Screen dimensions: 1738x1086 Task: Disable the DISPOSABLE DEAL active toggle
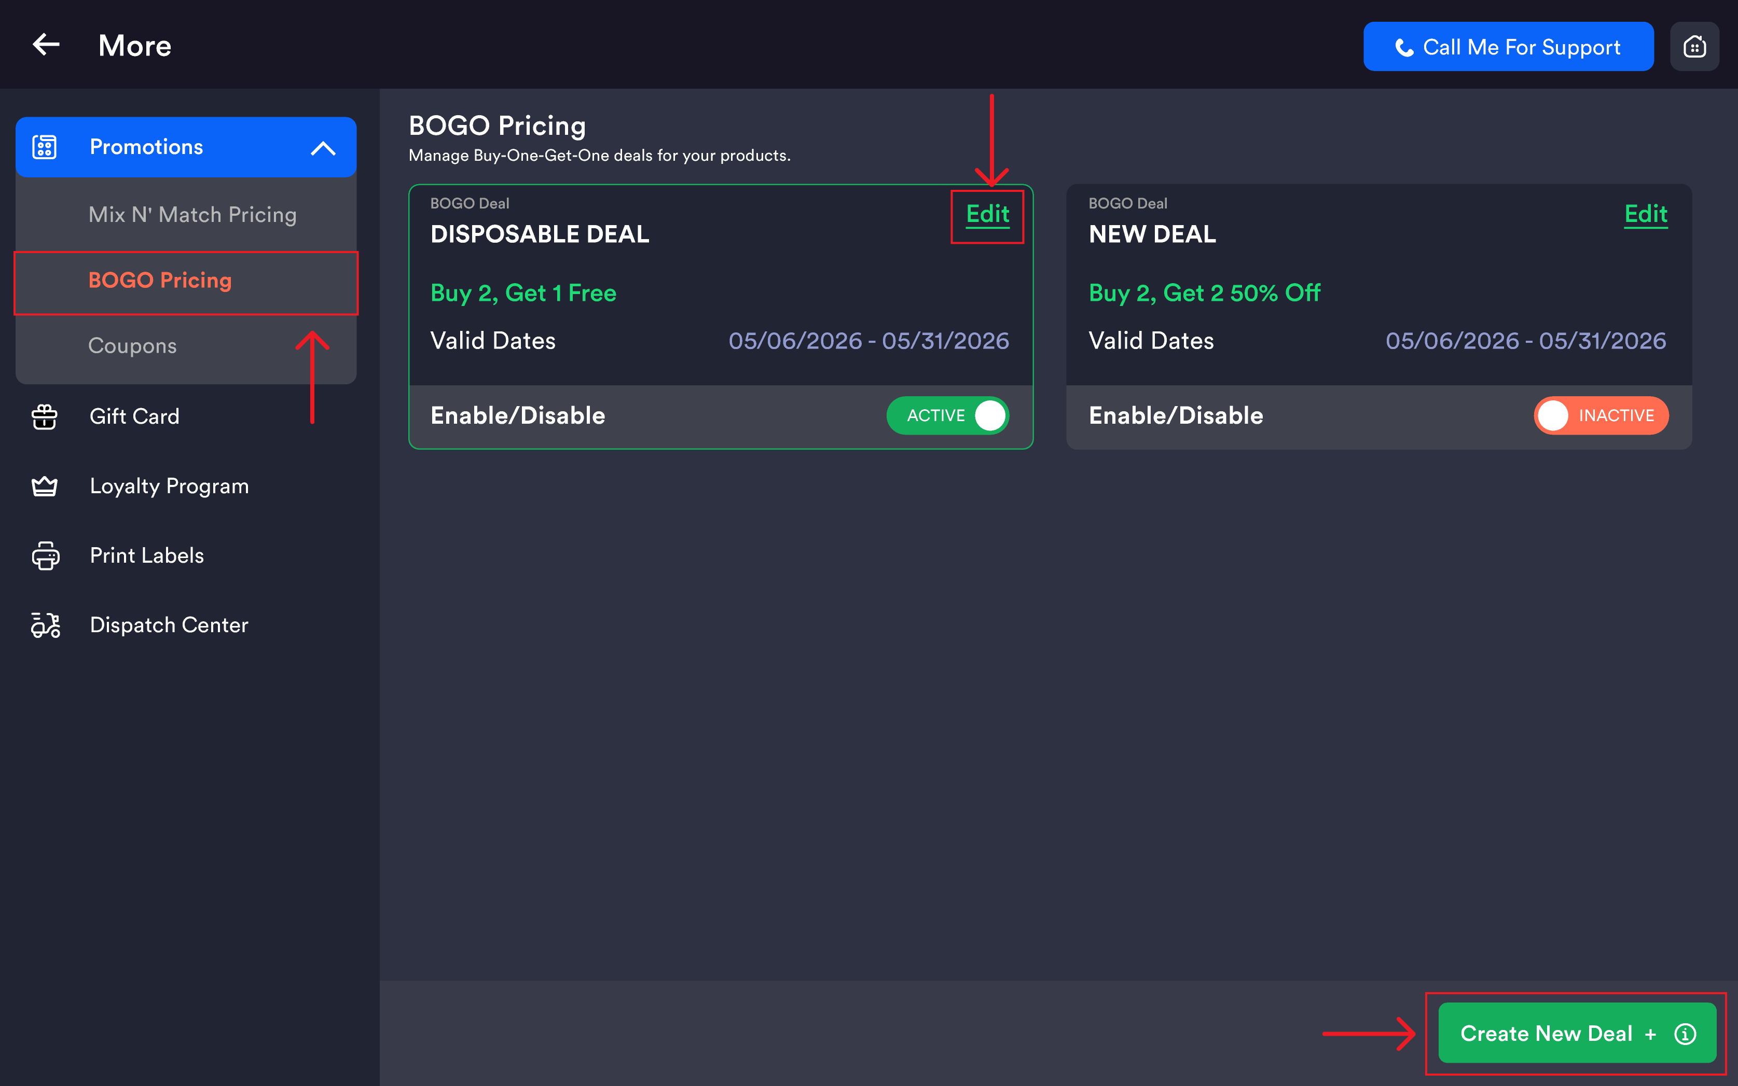pos(948,416)
